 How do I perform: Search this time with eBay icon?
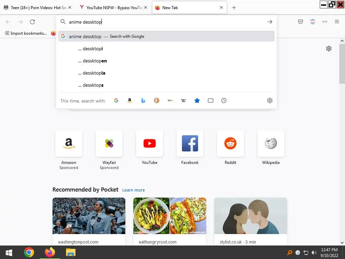(170, 100)
